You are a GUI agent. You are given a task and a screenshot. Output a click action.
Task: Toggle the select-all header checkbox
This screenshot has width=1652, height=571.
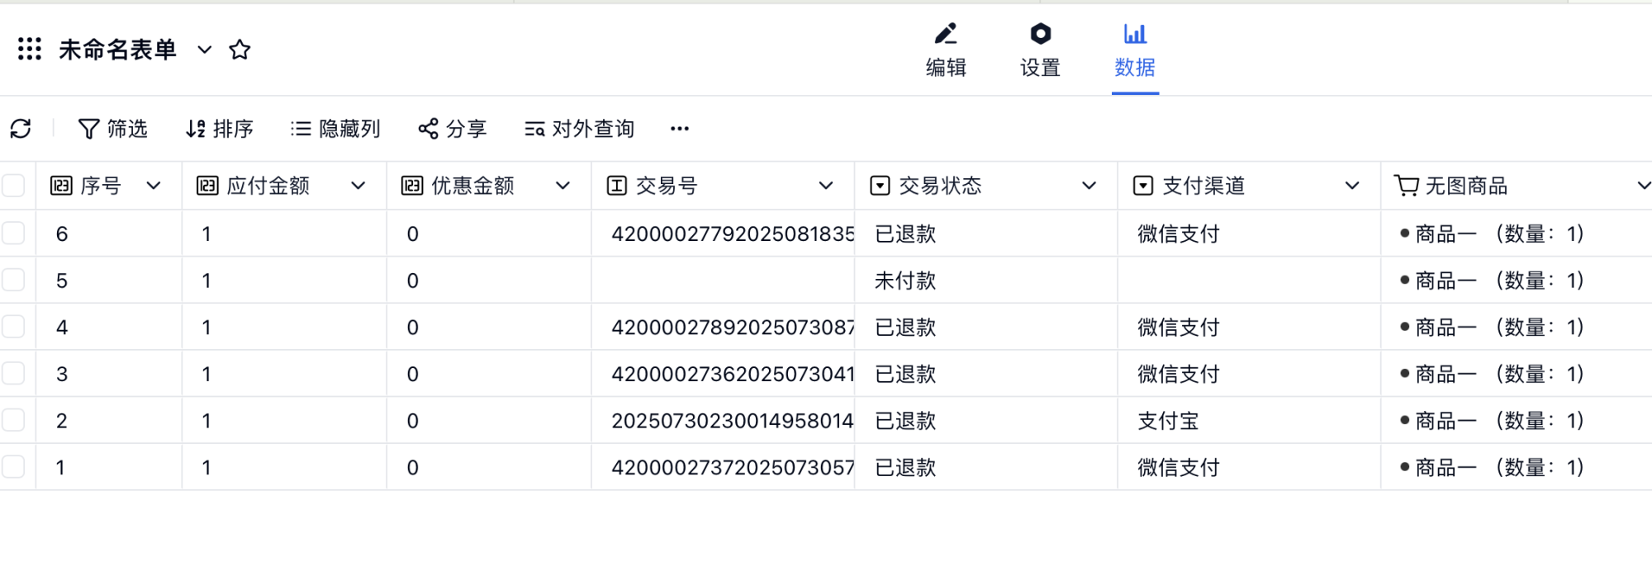coord(14,186)
